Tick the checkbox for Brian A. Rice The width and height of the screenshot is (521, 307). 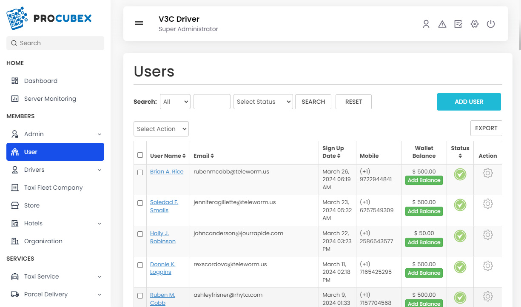[x=140, y=172]
